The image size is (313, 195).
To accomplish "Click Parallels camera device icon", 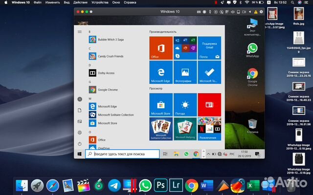I will [x=244, y=12].
